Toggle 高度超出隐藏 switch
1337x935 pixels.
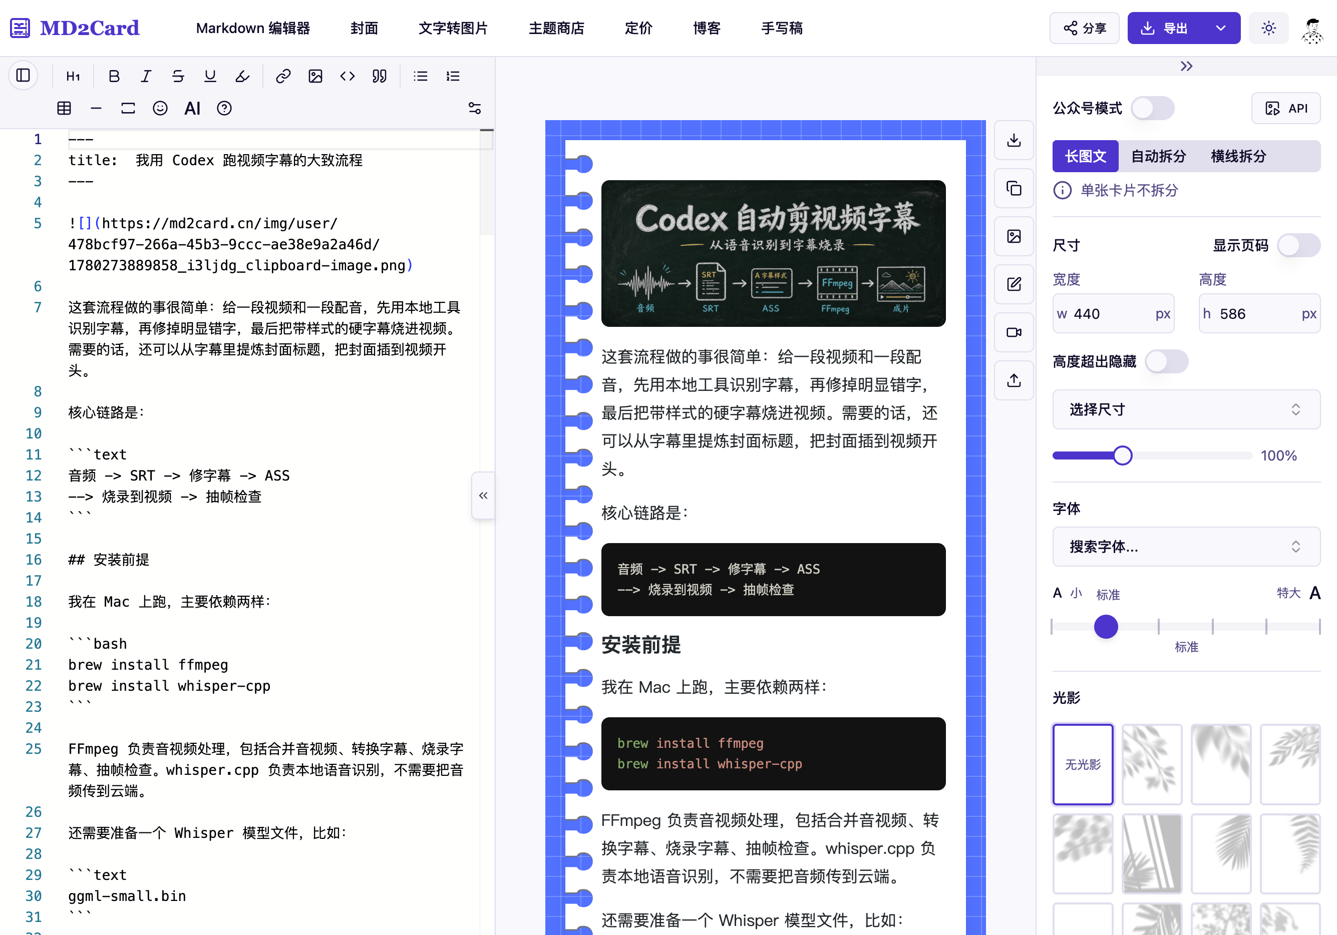click(x=1166, y=361)
